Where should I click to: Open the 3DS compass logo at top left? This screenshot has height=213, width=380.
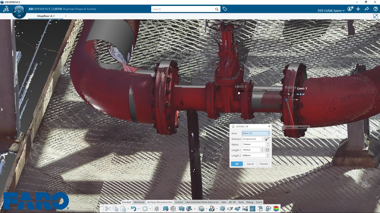6,9
